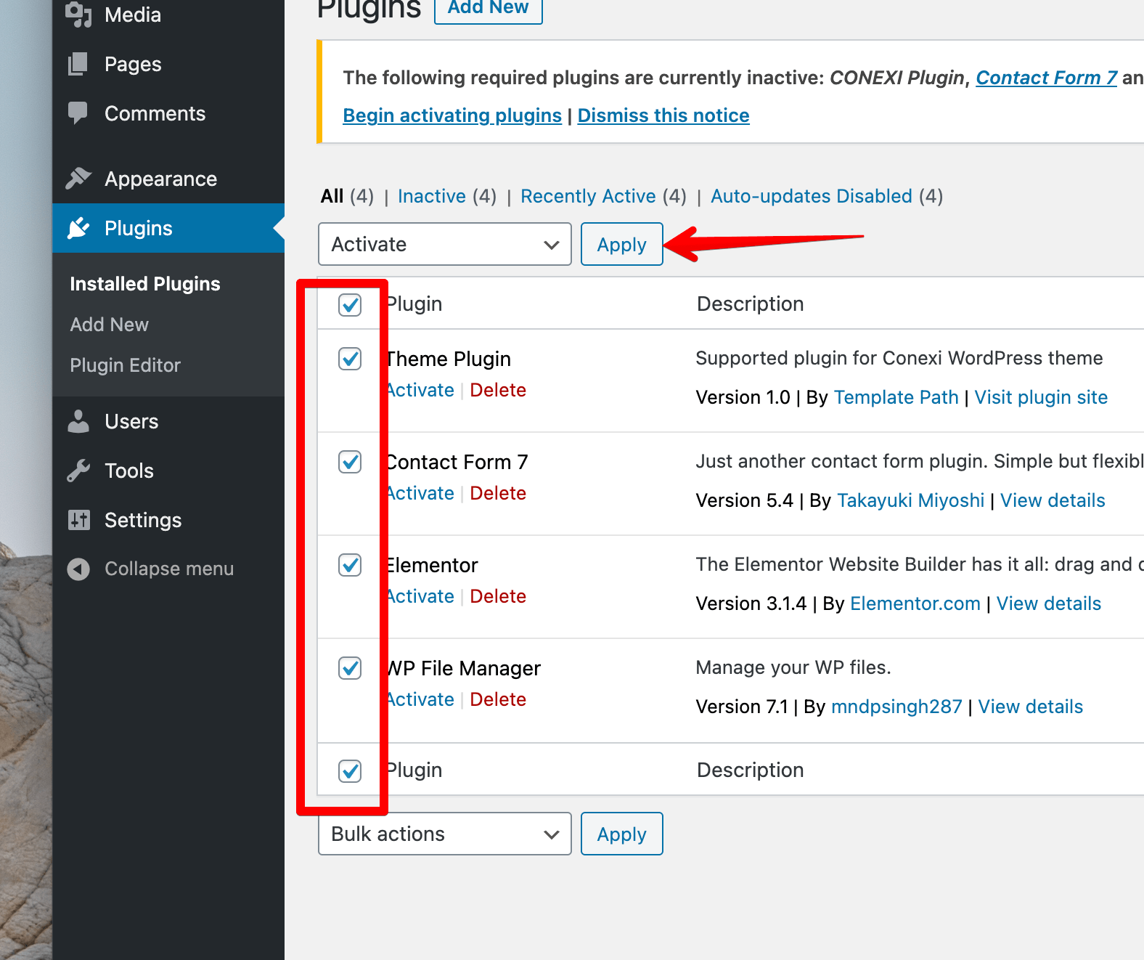This screenshot has height=960, width=1144.
Task: Click the Tools wrench icon
Action: coord(78,471)
